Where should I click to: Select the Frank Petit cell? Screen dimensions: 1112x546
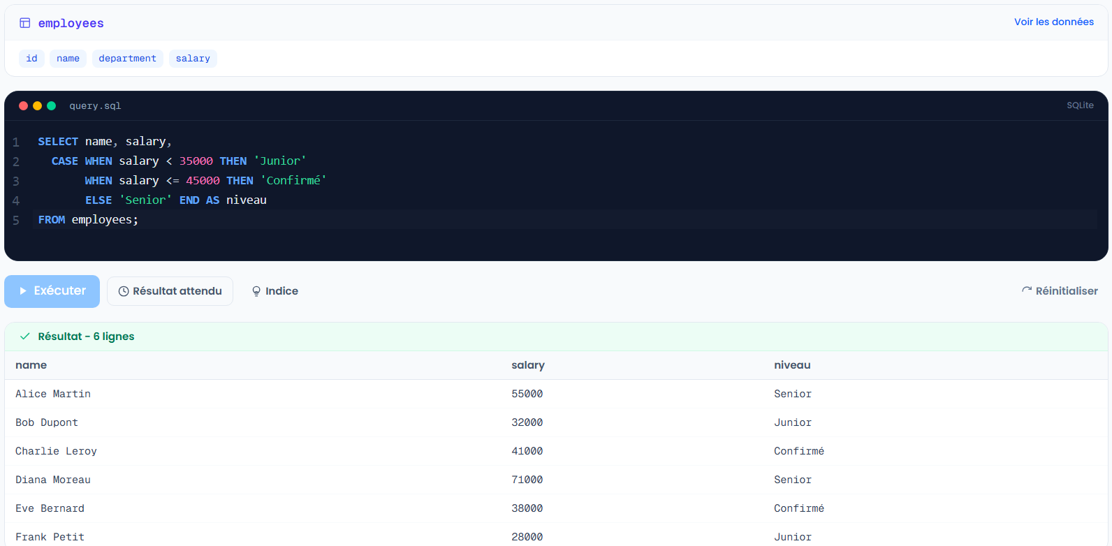pyautogui.click(x=50, y=537)
